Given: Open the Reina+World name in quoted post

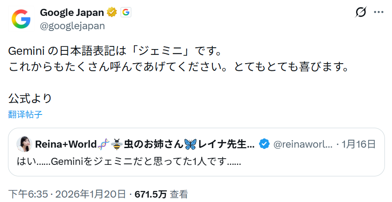Looking at the screenshot, I should click(x=66, y=144).
